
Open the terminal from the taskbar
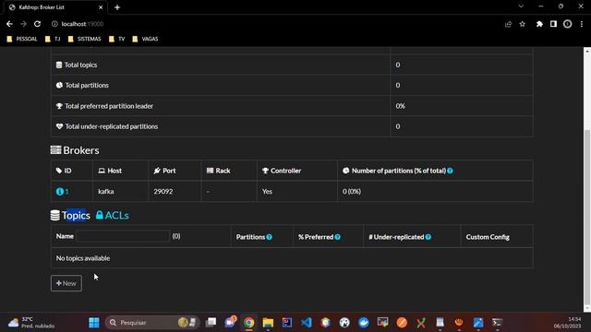(497, 323)
